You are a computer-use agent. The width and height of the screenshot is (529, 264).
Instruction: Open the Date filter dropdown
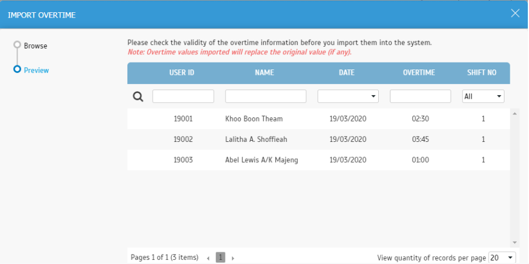348,96
